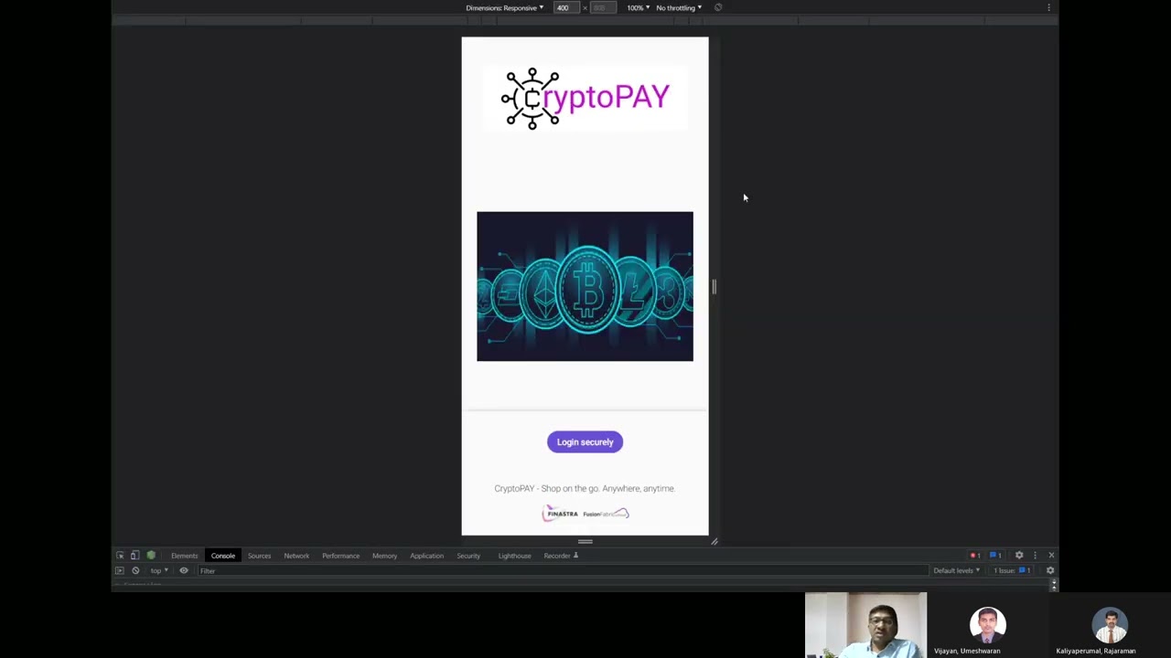Open console settings gear icon
This screenshot has width=1171, height=658.
[x=1050, y=570]
